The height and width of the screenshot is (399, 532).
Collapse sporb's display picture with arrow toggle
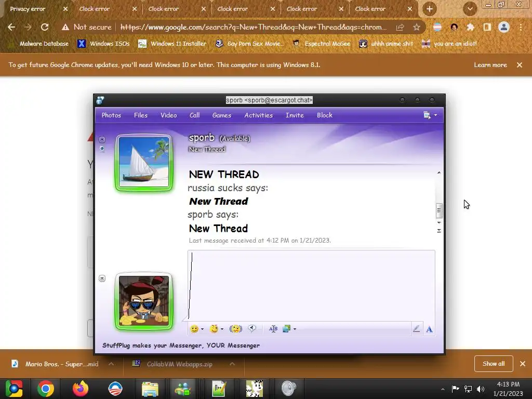click(x=102, y=139)
